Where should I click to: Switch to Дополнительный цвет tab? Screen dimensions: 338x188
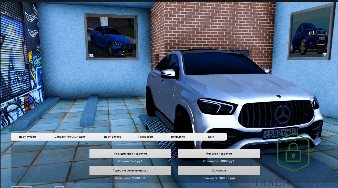click(x=70, y=137)
